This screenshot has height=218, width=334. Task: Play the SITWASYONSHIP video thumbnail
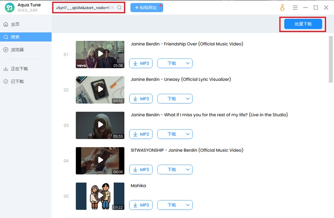tap(100, 160)
